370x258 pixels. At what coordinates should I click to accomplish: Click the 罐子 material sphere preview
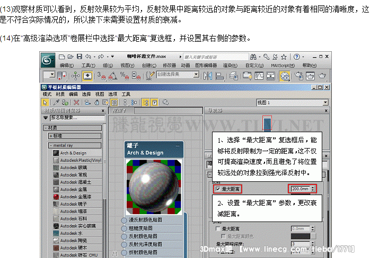pyautogui.click(x=154, y=187)
